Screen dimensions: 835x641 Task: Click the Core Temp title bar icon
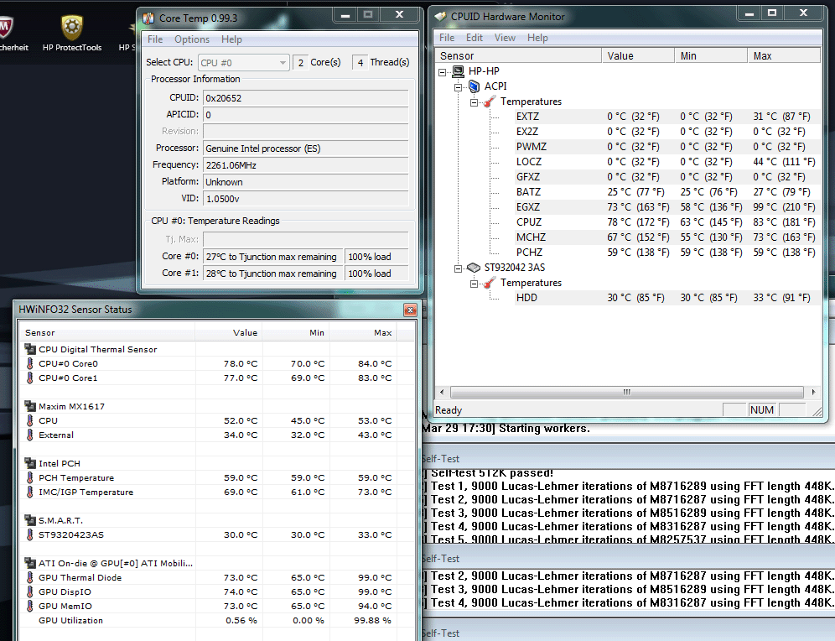click(x=148, y=18)
